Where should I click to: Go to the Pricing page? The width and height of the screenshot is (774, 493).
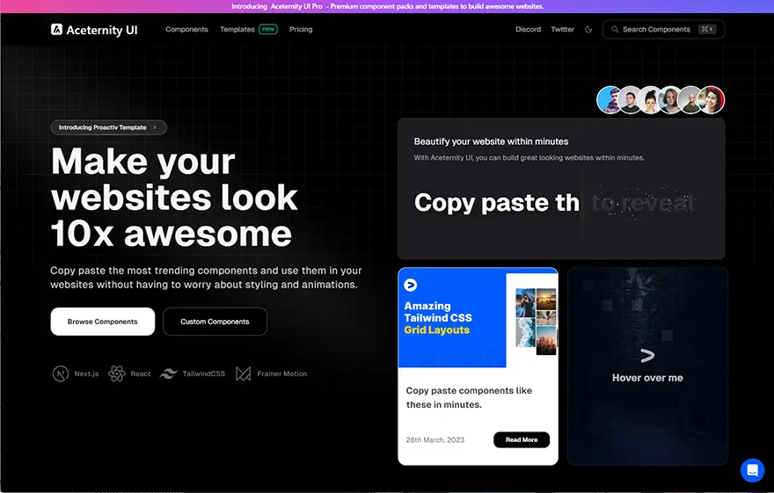point(301,30)
